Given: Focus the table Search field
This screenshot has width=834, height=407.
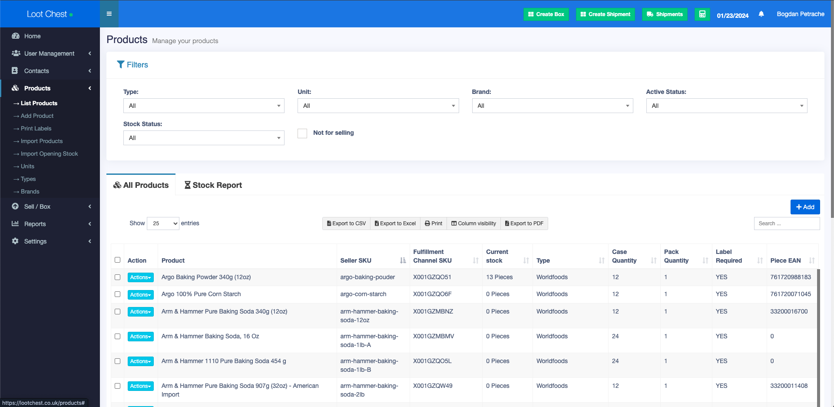Looking at the screenshot, I should 787,224.
